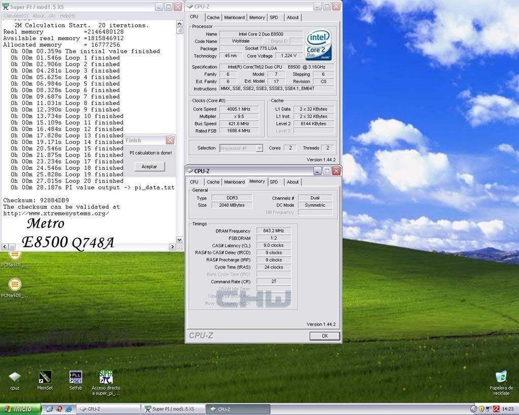Select Mainboard tab in upper CPU-Z window

coord(234,18)
